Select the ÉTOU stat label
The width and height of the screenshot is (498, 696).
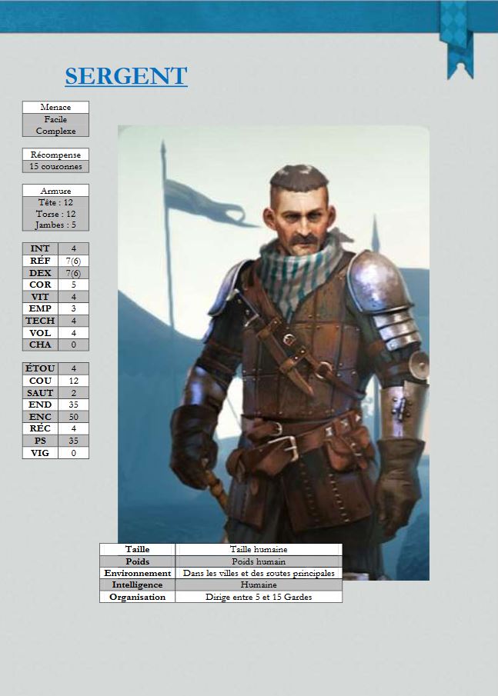point(40,368)
